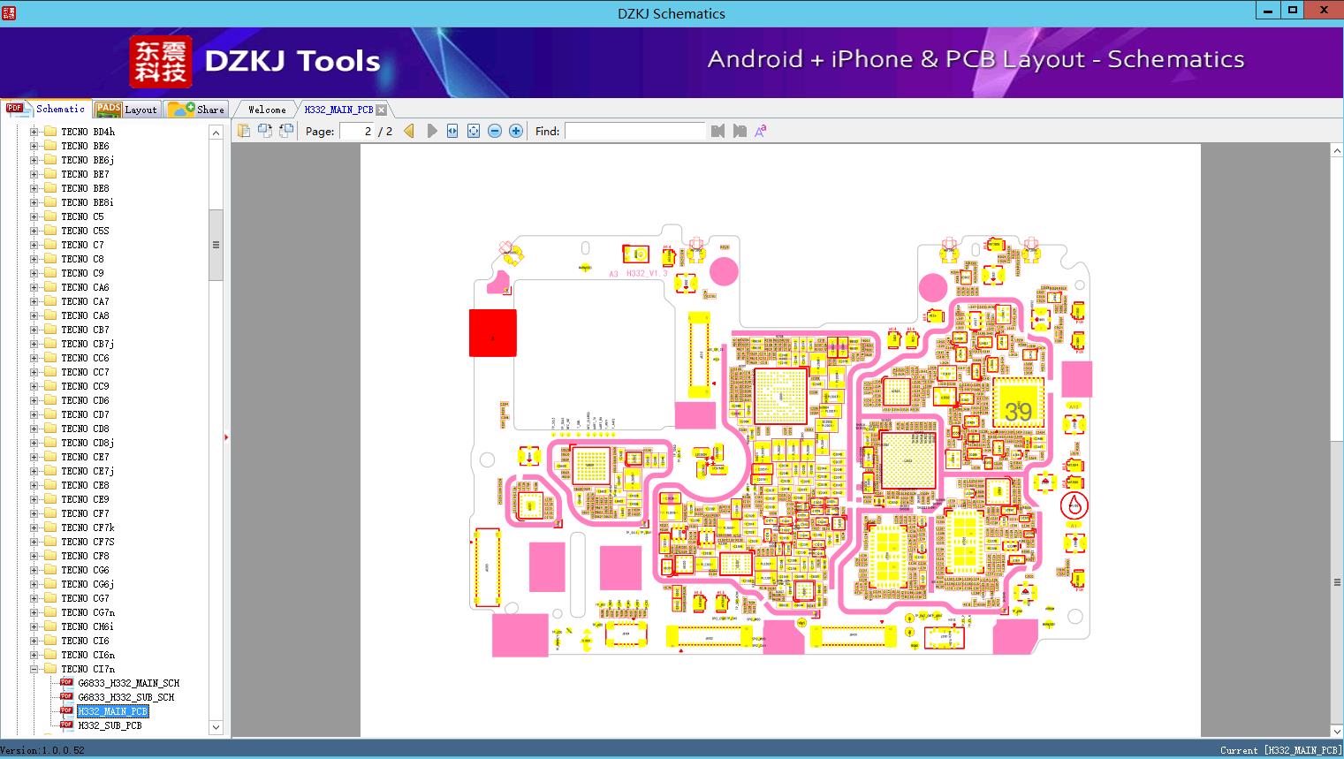
Task: Expand the TECNO CE7 tree node
Action: [x=34, y=457]
